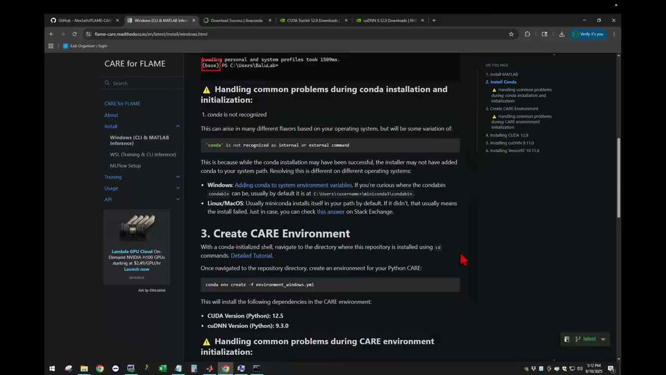
Task: Expand the Usage section chevron
Action: click(177, 188)
